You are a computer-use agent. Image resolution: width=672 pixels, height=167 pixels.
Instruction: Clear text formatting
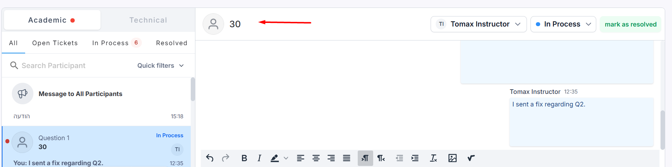coord(434,158)
